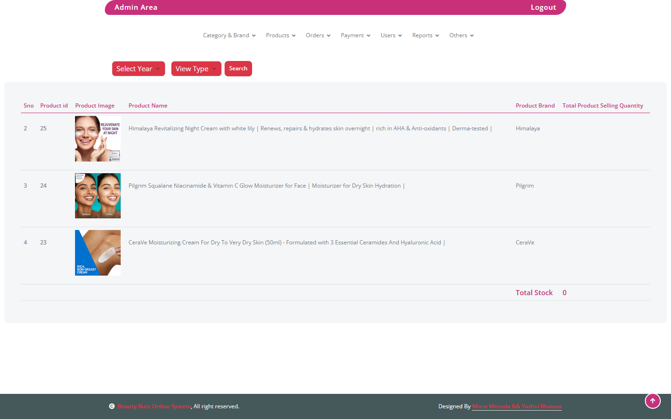This screenshot has height=419, width=671.
Task: Click product id 24 cell
Action: tap(43, 186)
